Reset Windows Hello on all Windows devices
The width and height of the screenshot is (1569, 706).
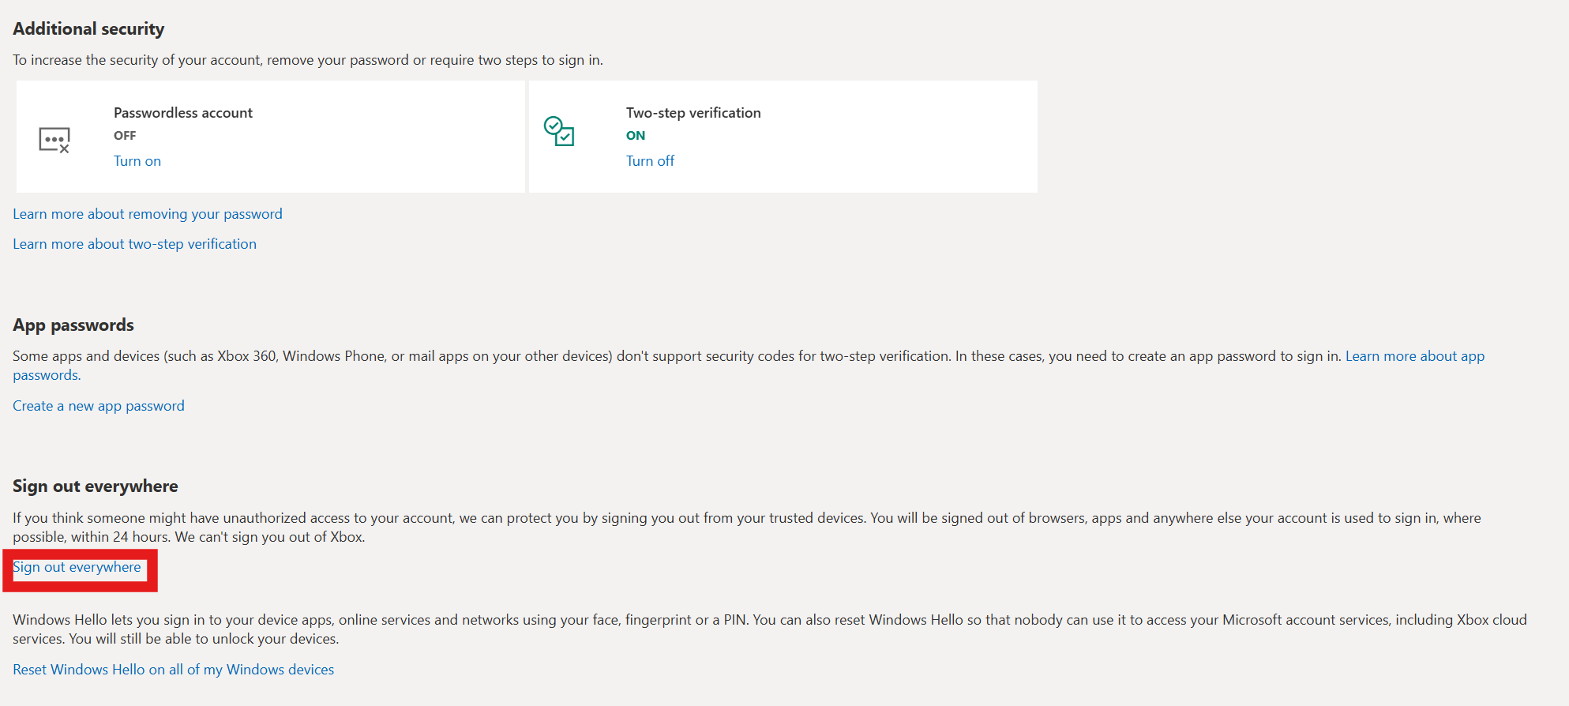tap(174, 670)
